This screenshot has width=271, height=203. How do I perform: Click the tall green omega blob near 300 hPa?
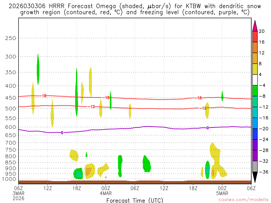click(38, 69)
